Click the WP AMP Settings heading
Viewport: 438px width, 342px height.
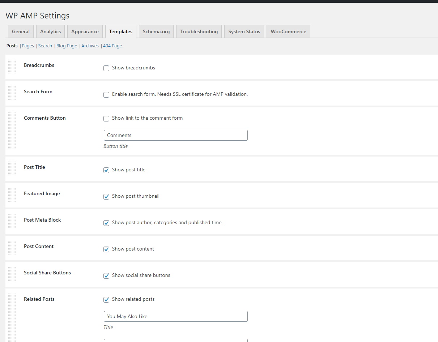click(38, 16)
